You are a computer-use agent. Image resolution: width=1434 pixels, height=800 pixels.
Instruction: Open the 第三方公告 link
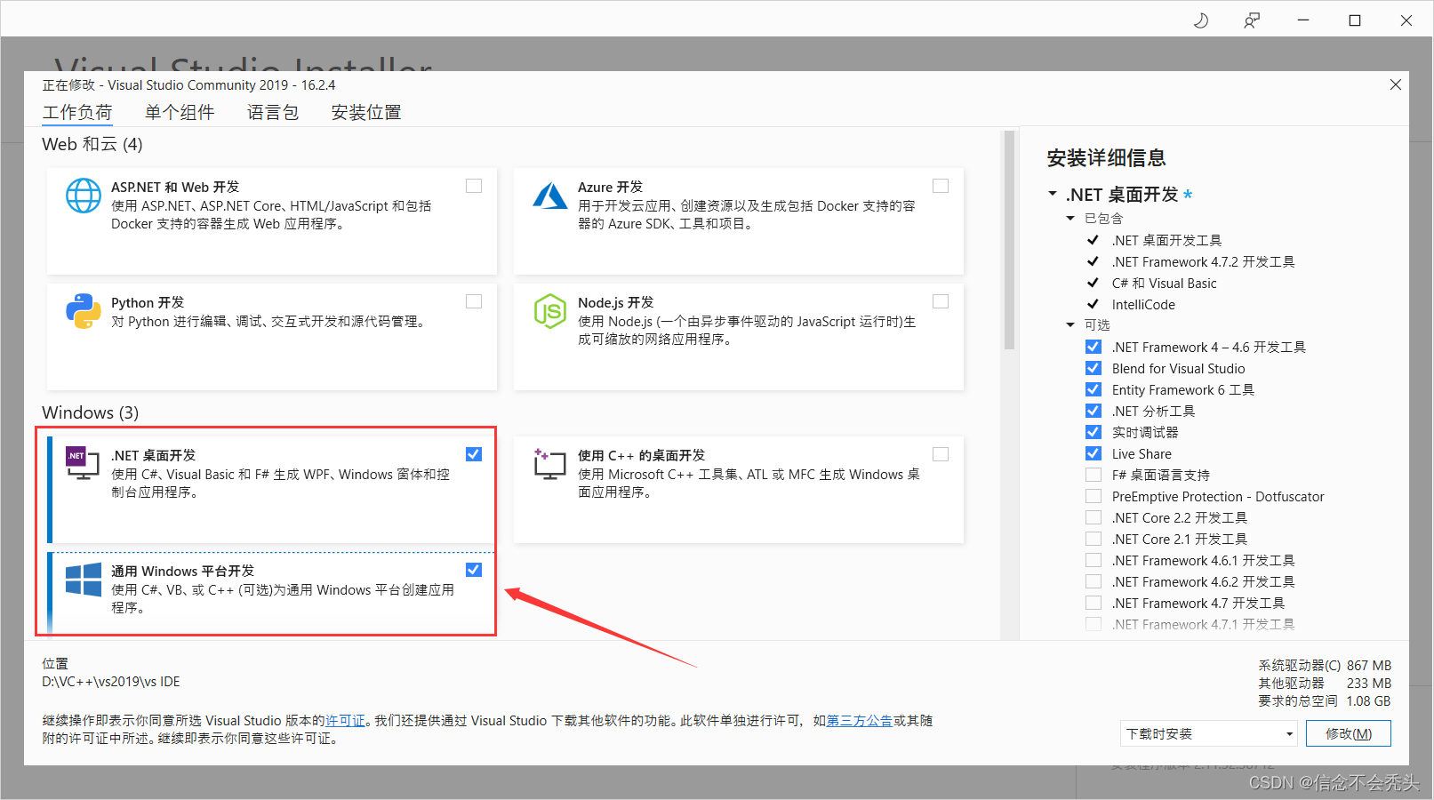click(x=860, y=720)
